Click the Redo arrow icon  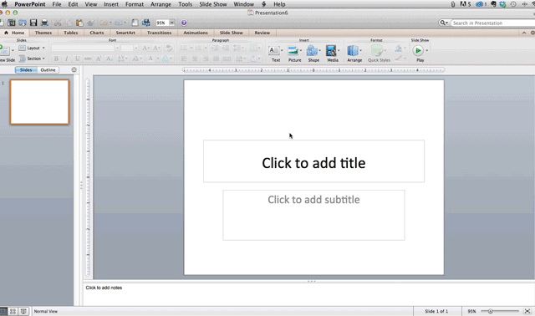[x=119, y=23]
